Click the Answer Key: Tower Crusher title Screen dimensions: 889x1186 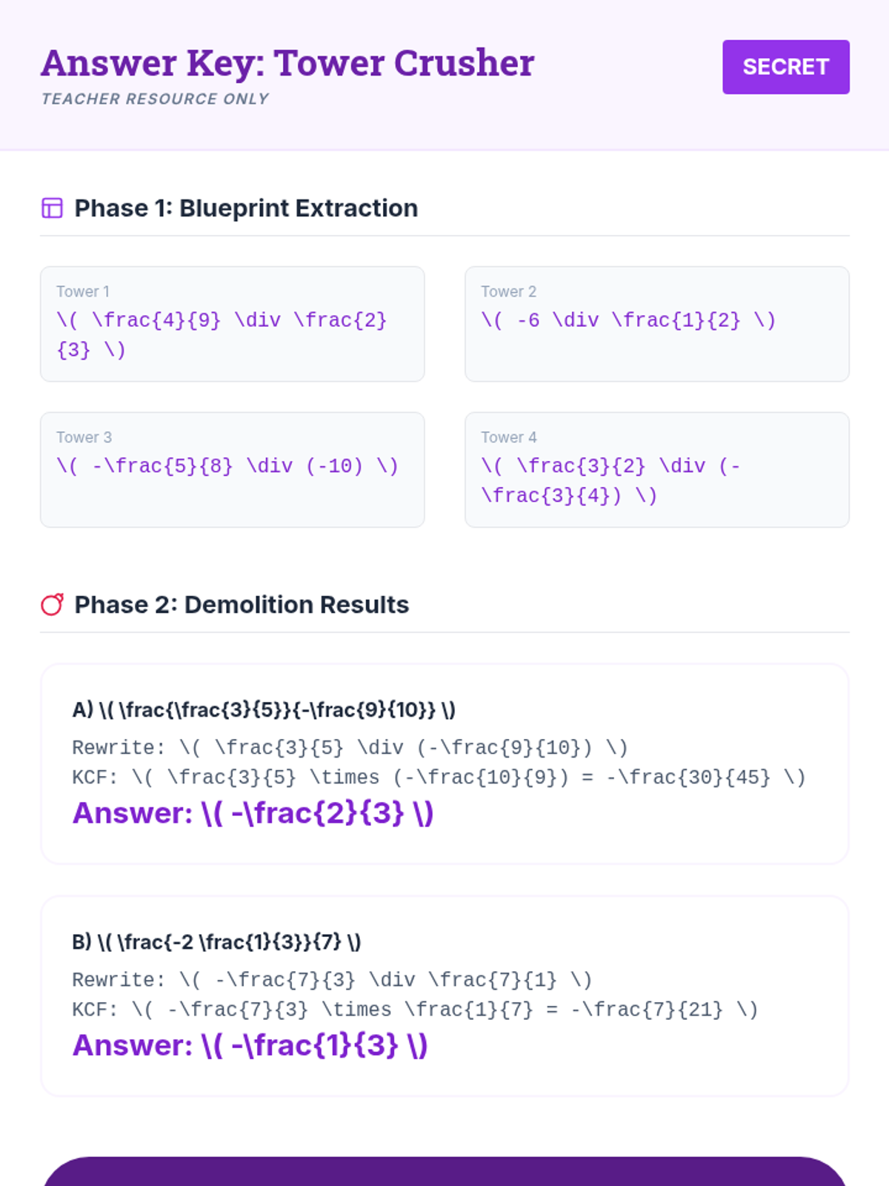click(287, 63)
